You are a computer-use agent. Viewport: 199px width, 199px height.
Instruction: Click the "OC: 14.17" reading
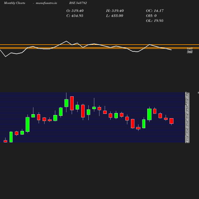(x=155, y=11)
